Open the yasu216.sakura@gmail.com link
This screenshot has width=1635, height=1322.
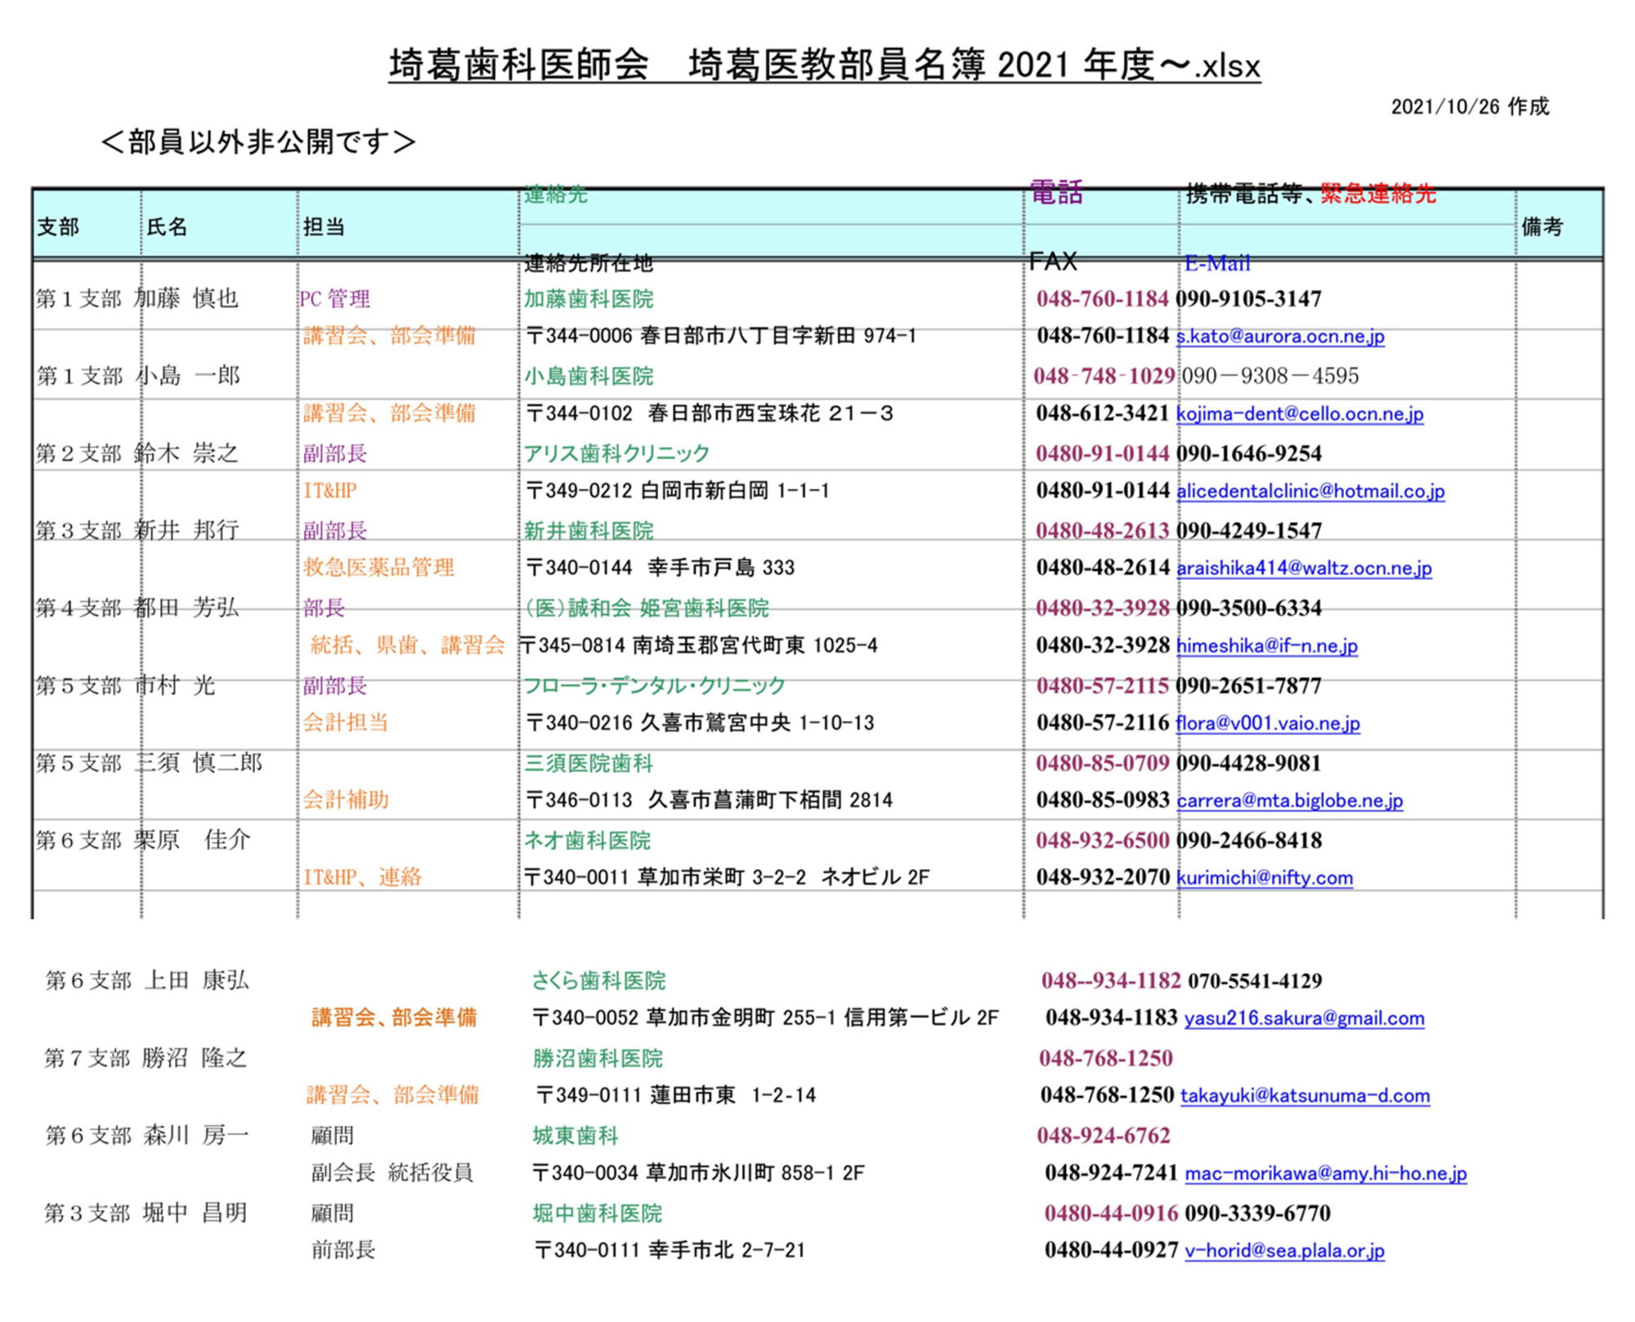[1304, 1018]
